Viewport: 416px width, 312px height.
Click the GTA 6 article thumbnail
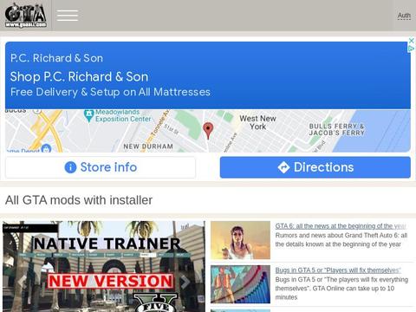(x=240, y=240)
